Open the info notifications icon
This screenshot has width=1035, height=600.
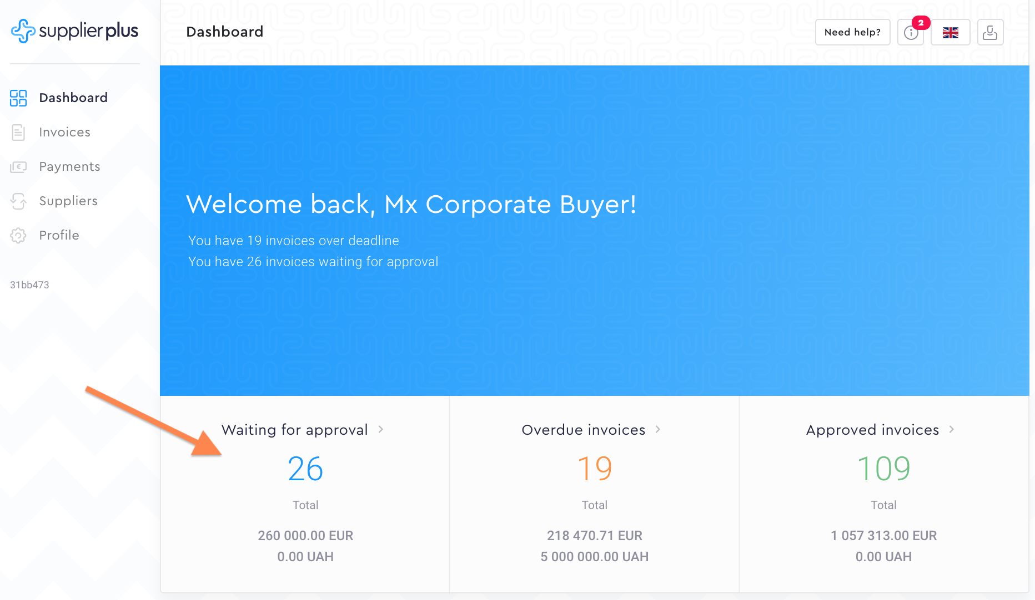(911, 33)
